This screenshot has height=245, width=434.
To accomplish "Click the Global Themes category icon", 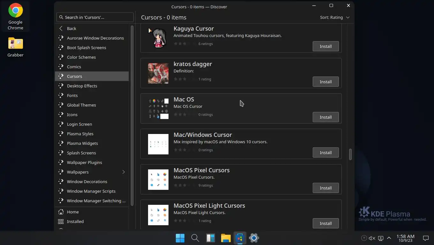I will point(61,105).
